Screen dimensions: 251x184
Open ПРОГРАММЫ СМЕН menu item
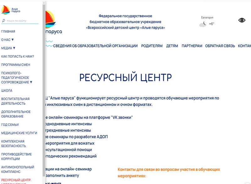[x=16, y=65]
